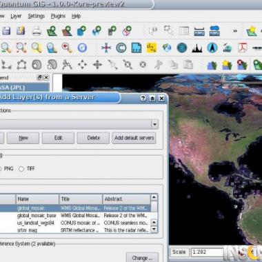Add PostGIS layer blue database icon
Screen dimensions: 262x262
(x=81, y=30)
